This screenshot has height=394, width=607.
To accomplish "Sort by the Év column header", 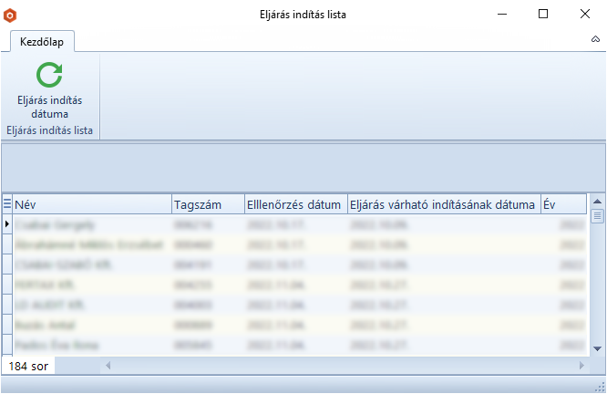I will point(562,204).
